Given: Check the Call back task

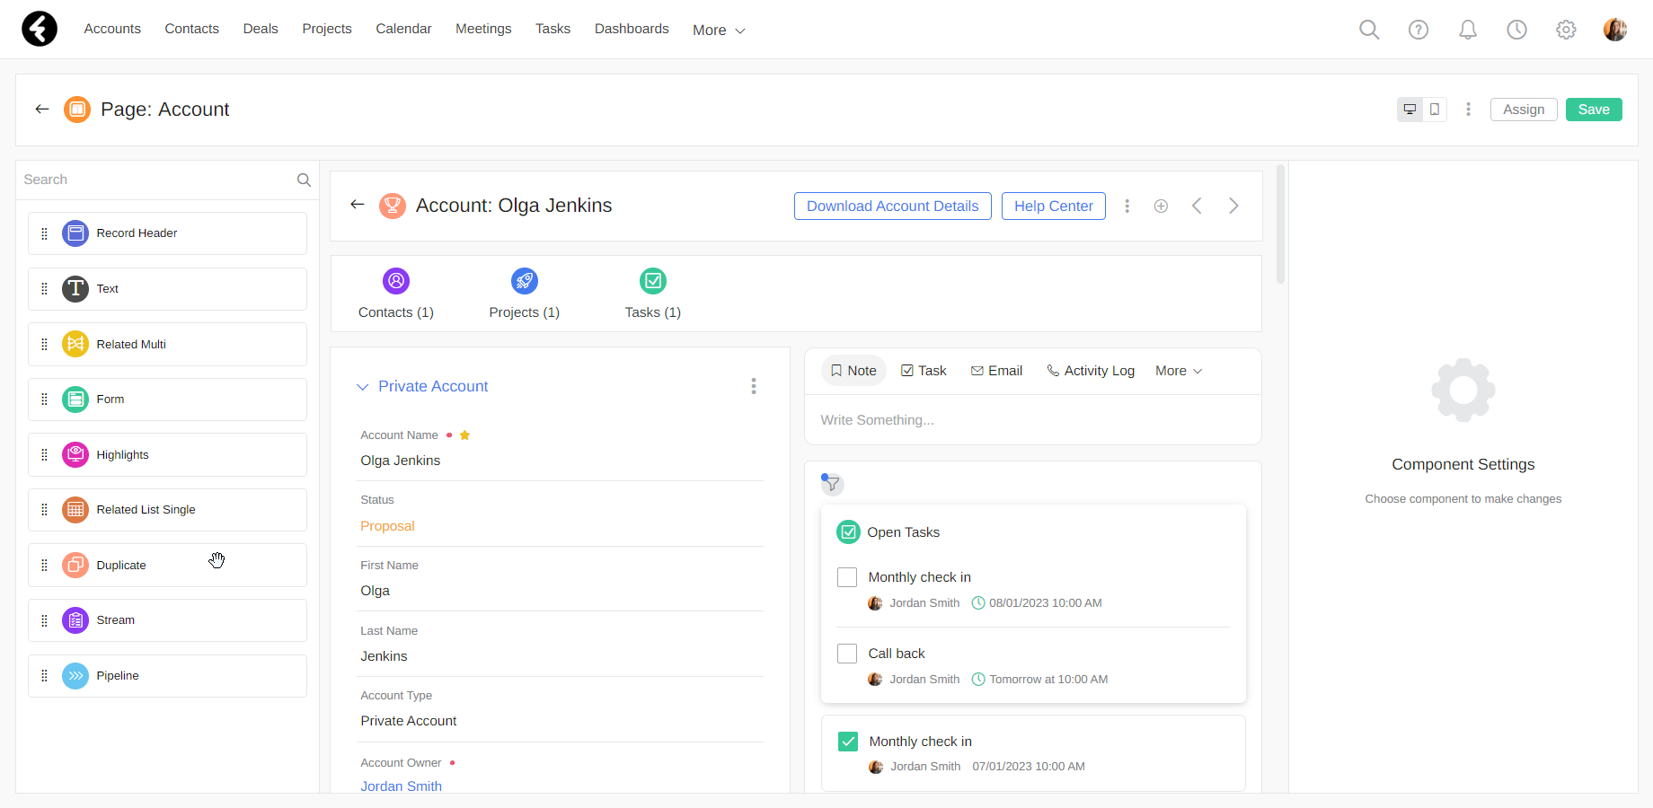Looking at the screenshot, I should (x=847, y=654).
